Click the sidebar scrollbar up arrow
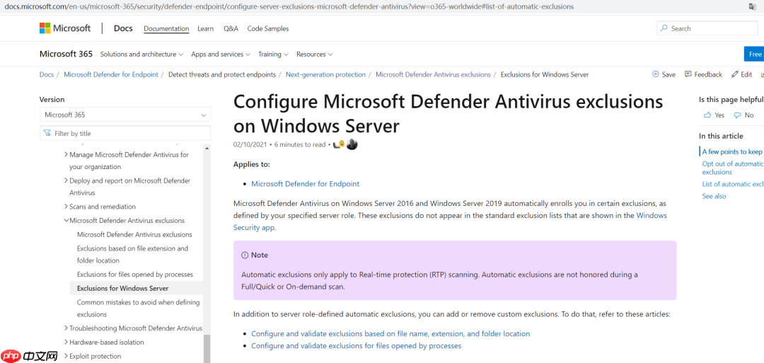764x363 pixels. pos(207,148)
